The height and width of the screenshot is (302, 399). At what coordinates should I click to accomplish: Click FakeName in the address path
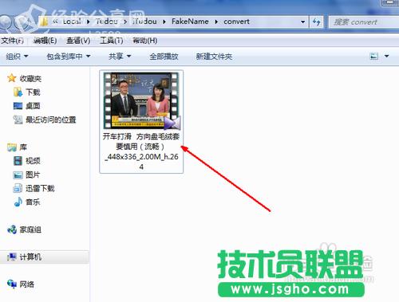point(190,22)
